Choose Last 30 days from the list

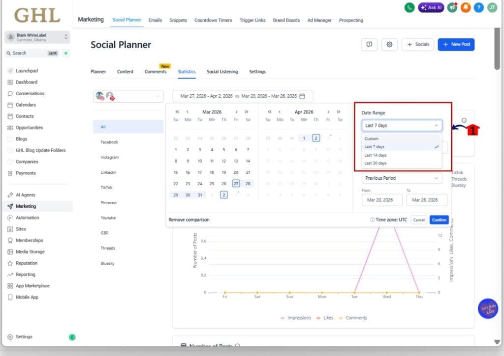click(376, 163)
